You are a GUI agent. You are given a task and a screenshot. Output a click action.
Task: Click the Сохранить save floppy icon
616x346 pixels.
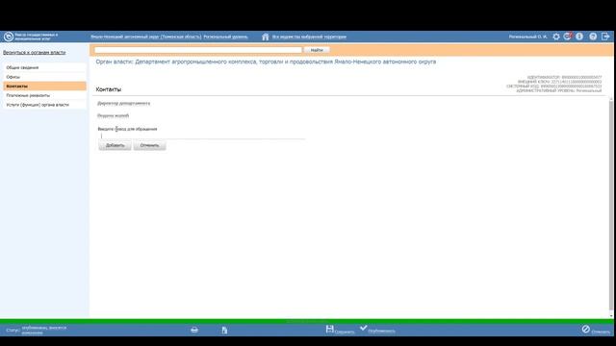[329, 329]
